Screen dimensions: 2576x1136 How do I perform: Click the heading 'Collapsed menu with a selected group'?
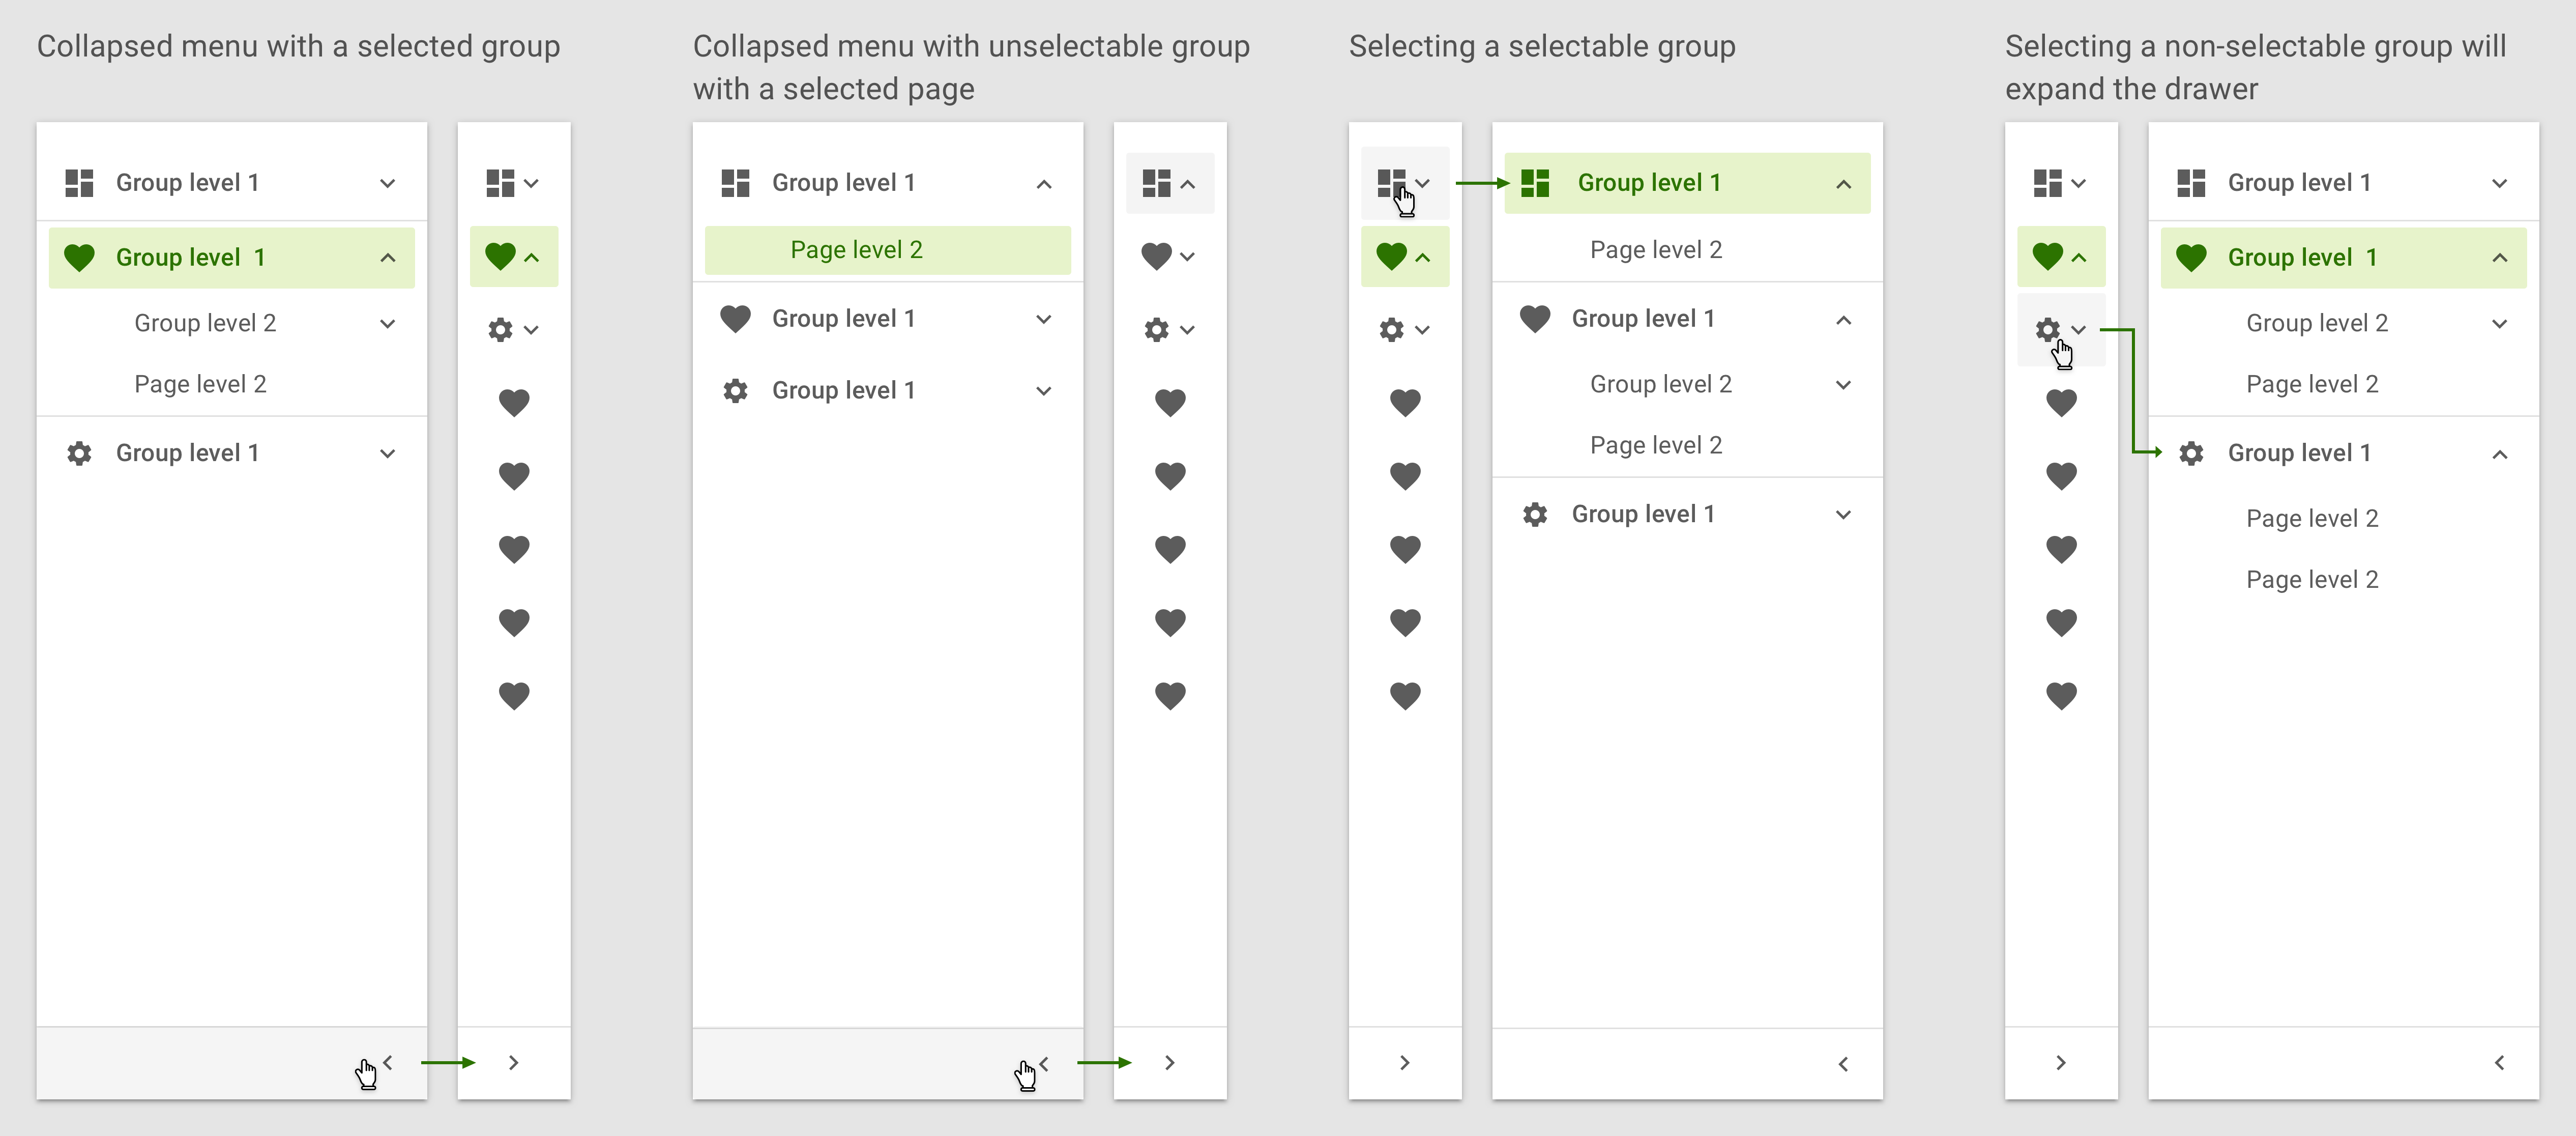click(x=298, y=46)
